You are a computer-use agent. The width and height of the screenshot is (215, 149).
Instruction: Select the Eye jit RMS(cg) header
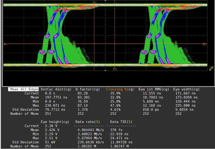point(154,90)
